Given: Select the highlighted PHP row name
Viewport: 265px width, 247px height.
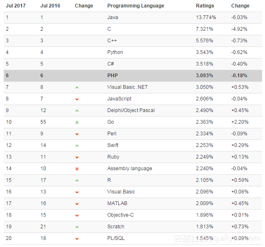Looking at the screenshot, I should (x=112, y=76).
